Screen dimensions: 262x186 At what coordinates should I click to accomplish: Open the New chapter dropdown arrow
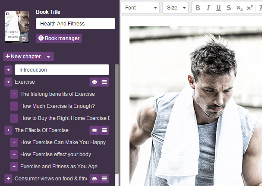[x=49, y=57]
